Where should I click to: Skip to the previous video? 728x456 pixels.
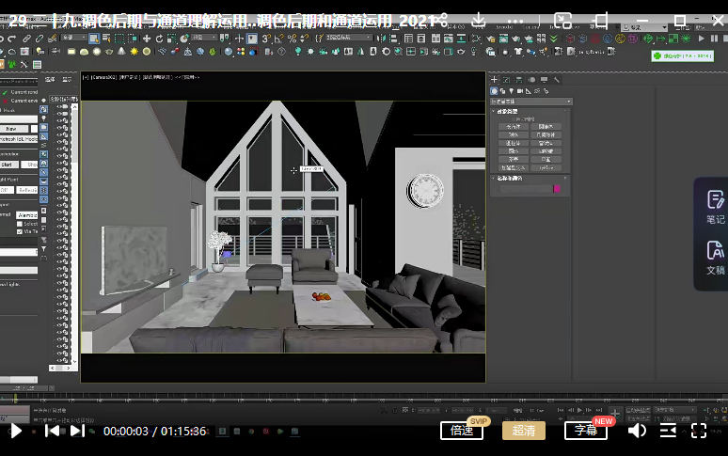pyautogui.click(x=53, y=431)
